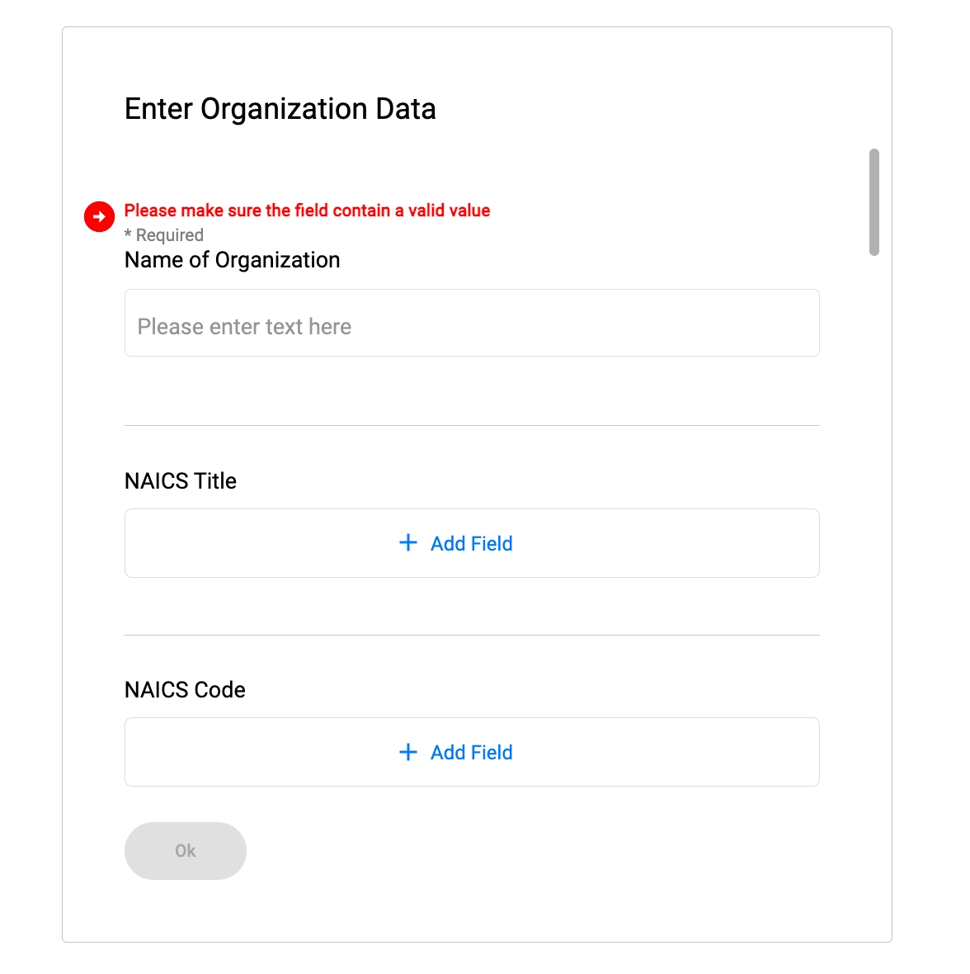
Task: Click the divider line above NAICS Code
Action: point(472,636)
